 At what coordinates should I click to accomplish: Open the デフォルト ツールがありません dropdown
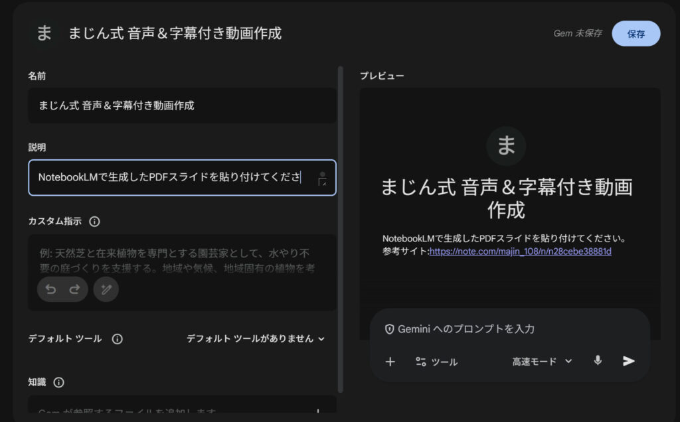pyautogui.click(x=256, y=339)
